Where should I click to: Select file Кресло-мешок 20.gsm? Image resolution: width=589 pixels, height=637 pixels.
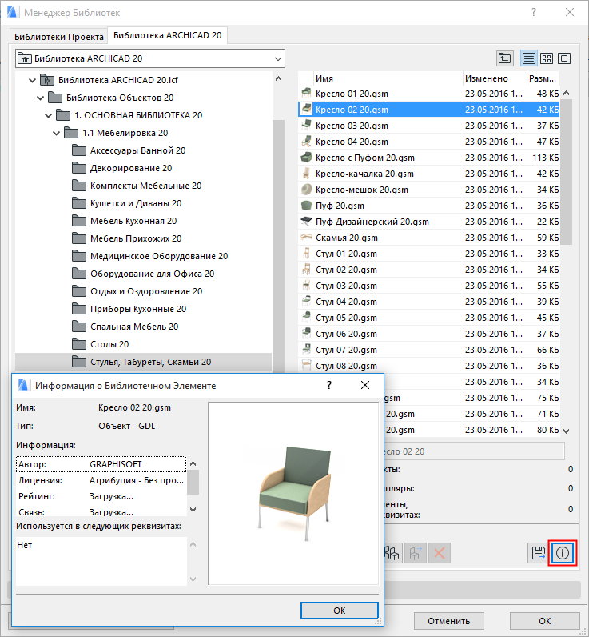[429, 190]
